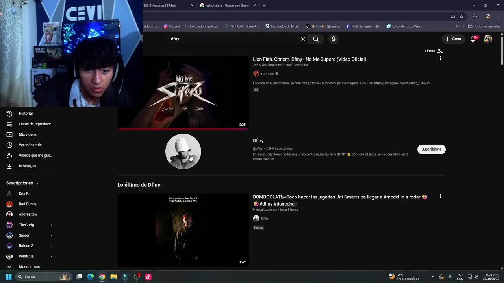The height and width of the screenshot is (283, 504).
Task: Show more bookmarks with the overflow chevron
Action: click(457, 26)
